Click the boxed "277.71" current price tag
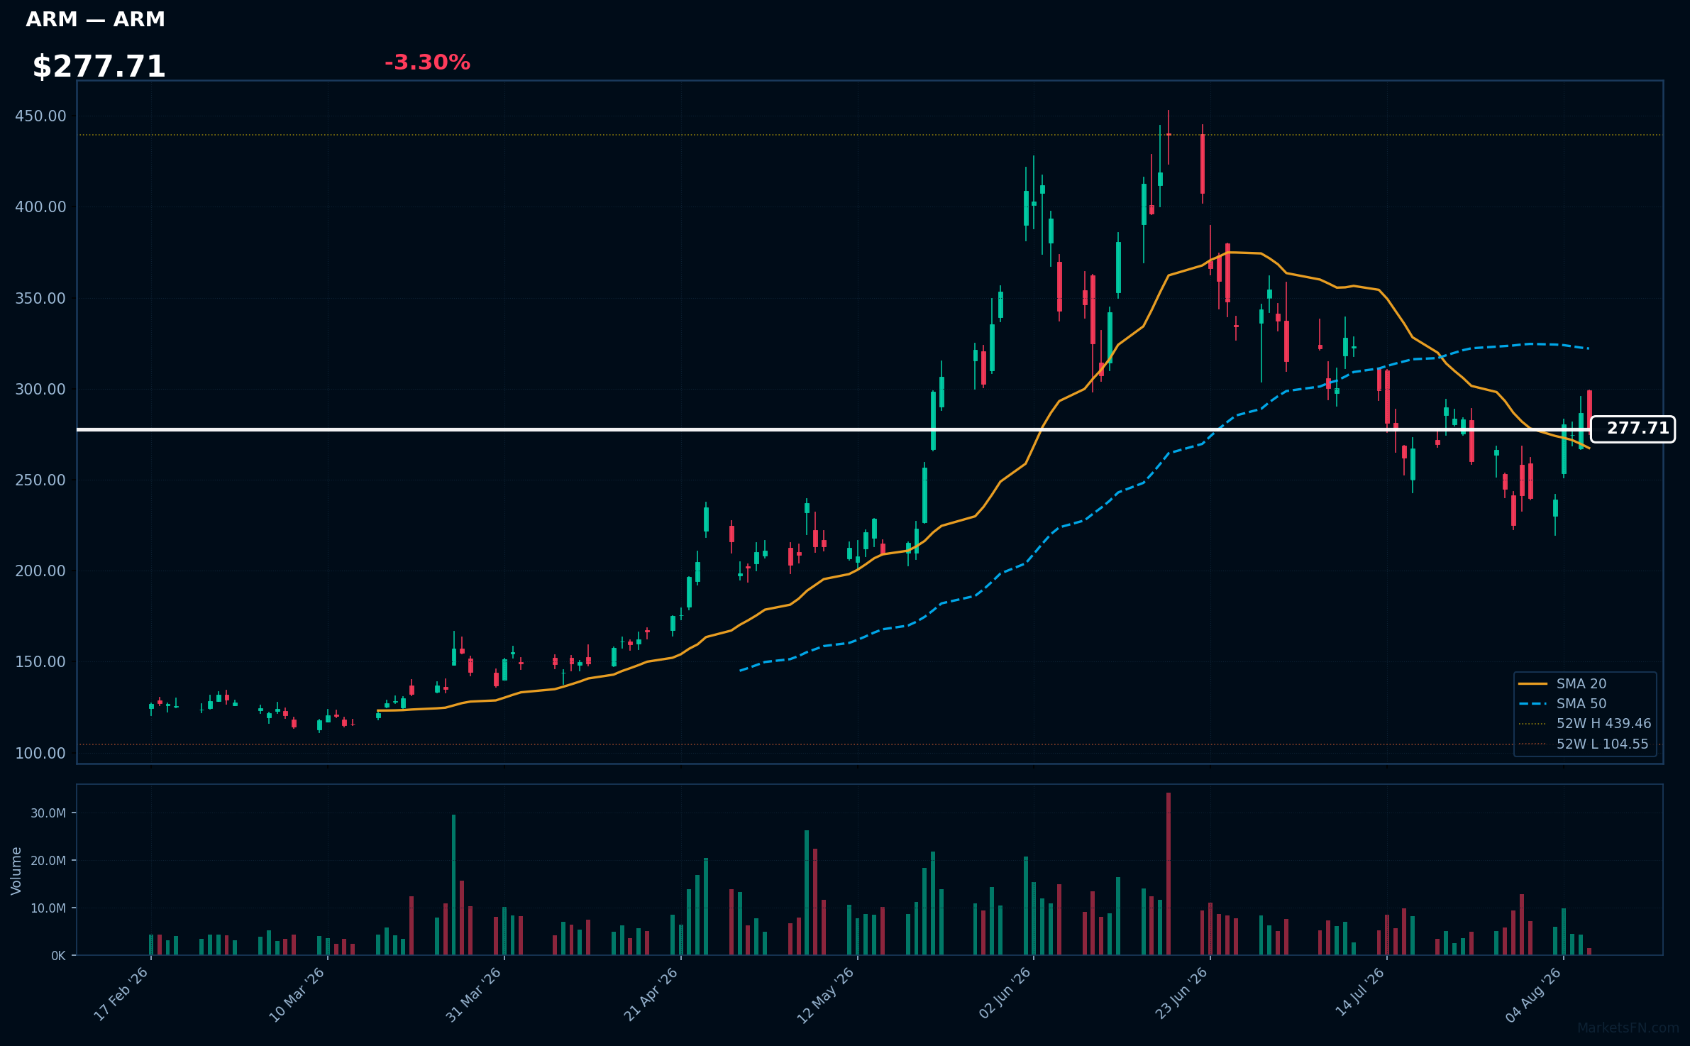The width and height of the screenshot is (1690, 1046). [x=1633, y=429]
